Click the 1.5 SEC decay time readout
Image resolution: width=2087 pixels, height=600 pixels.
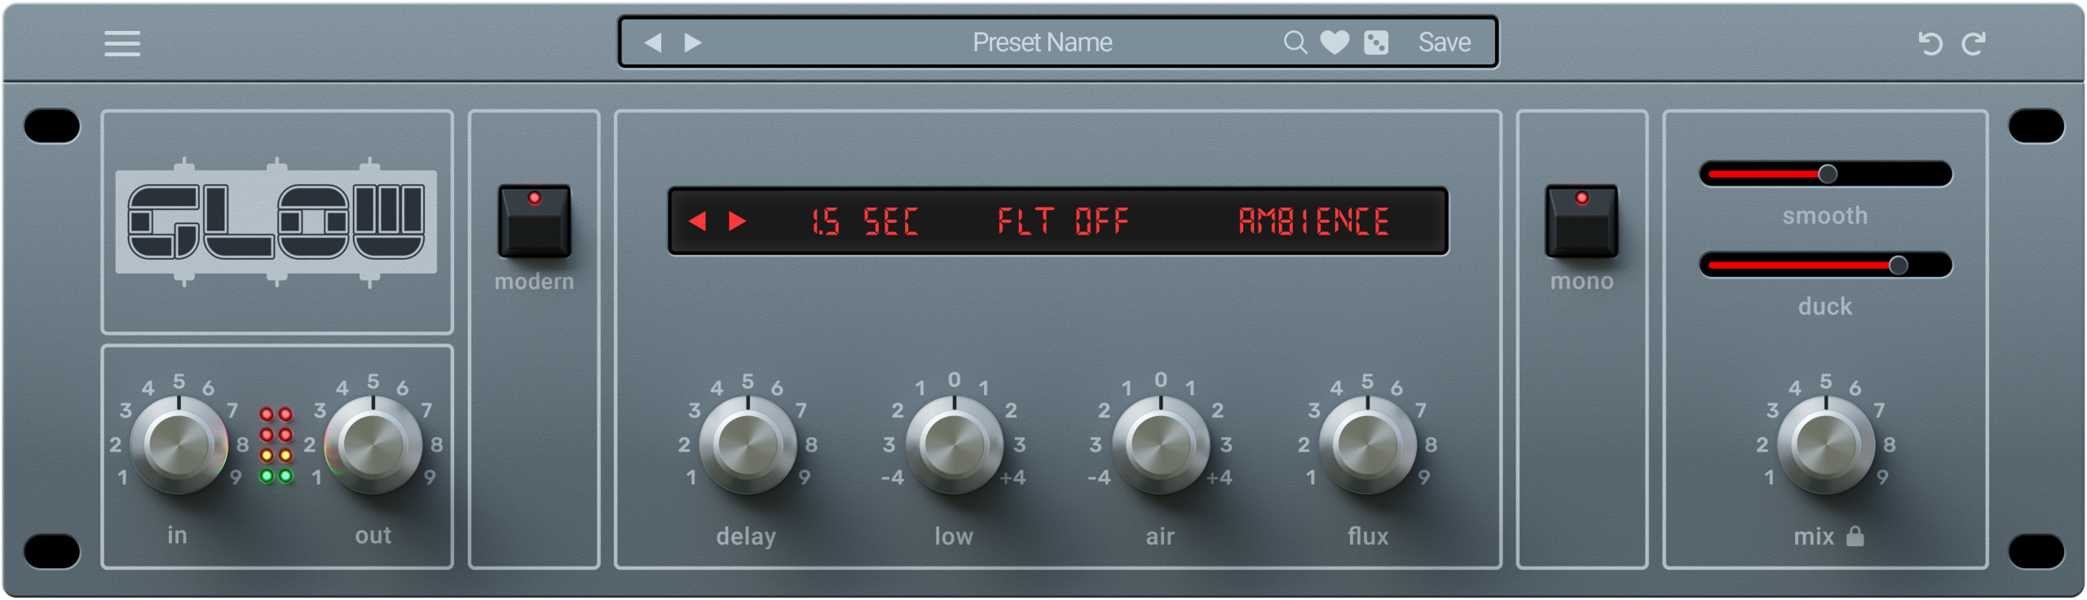[864, 221]
